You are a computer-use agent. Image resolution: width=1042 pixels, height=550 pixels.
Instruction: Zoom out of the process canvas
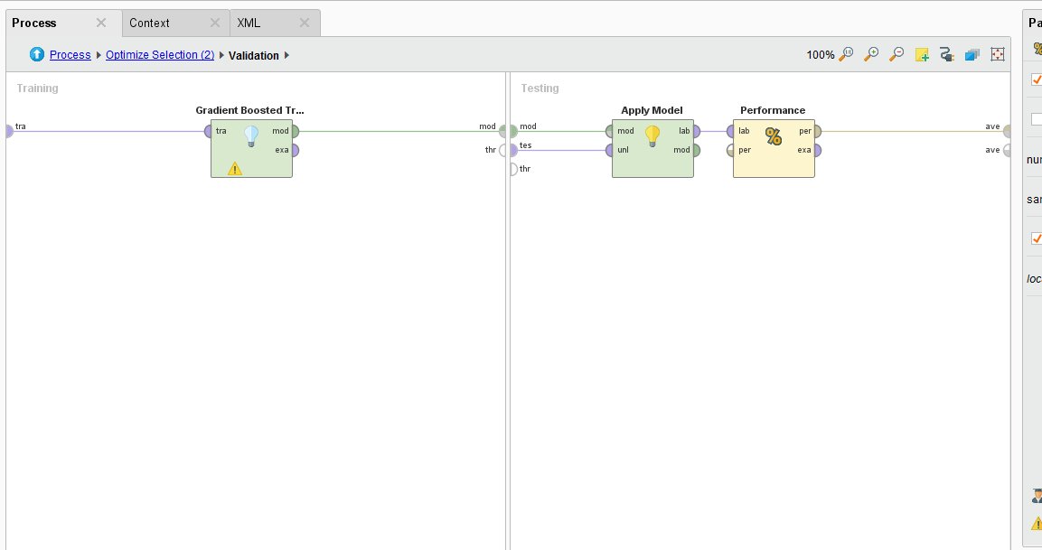[x=896, y=54]
